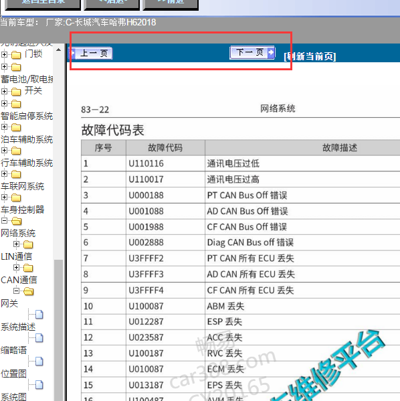
Task: Open the 开关 tree item
Action: pos(33,90)
